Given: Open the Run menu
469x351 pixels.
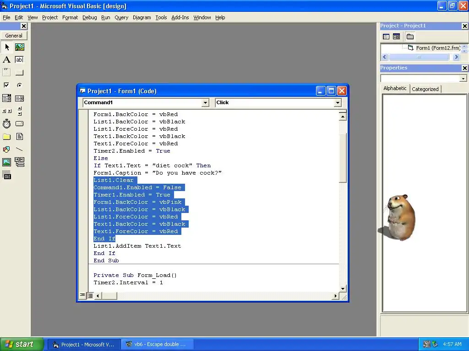Looking at the screenshot, I should pyautogui.click(x=106, y=17).
